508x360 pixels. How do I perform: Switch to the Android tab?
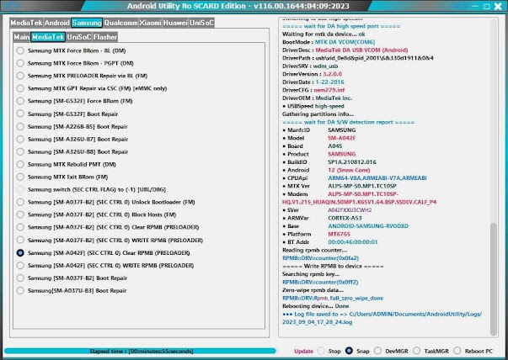57,23
